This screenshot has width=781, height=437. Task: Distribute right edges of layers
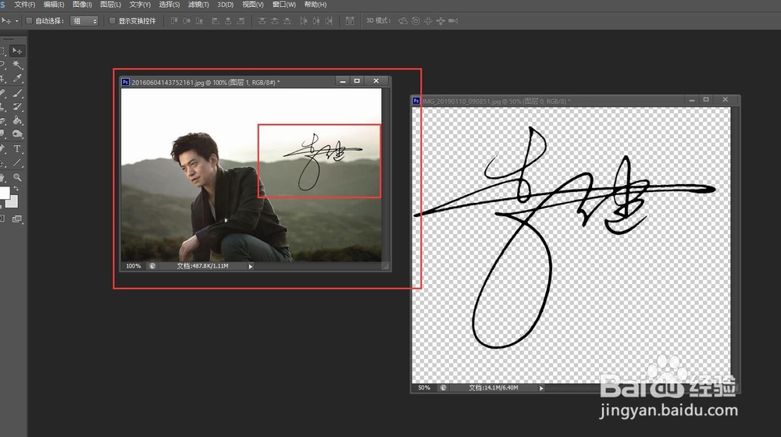pos(329,21)
